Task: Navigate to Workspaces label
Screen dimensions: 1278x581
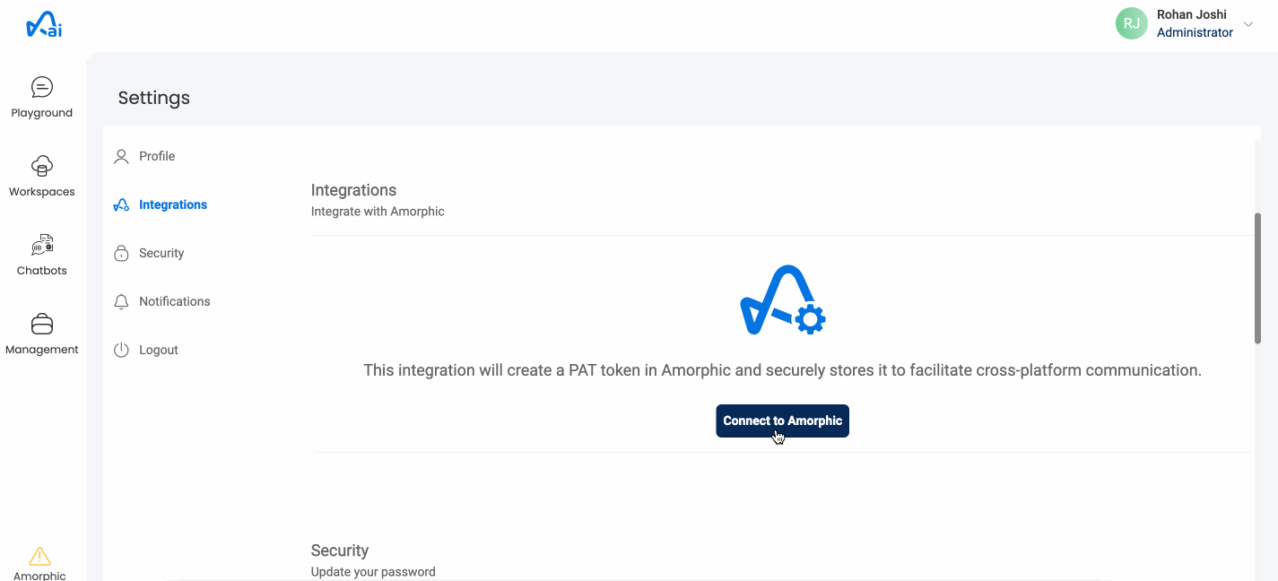Action: pyautogui.click(x=42, y=192)
